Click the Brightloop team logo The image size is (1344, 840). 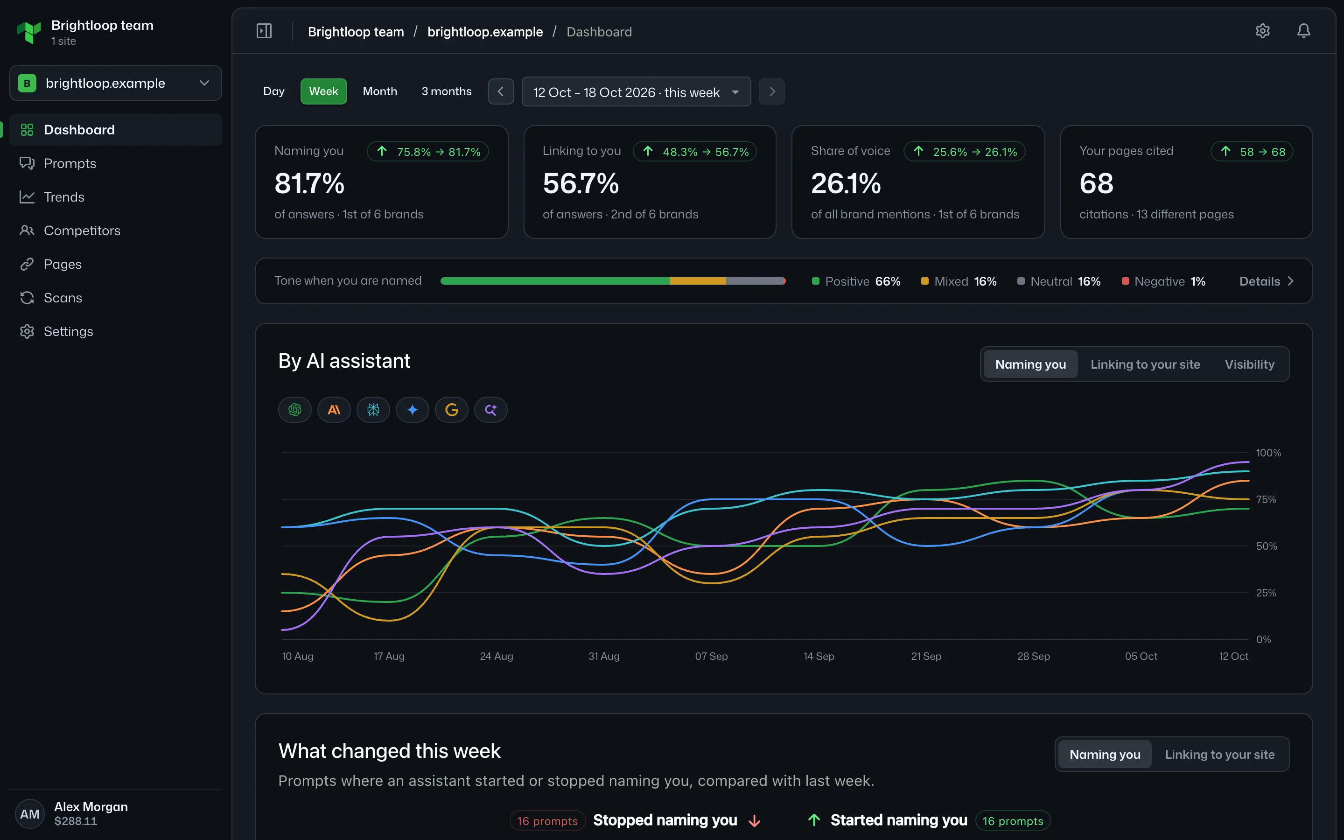click(29, 32)
